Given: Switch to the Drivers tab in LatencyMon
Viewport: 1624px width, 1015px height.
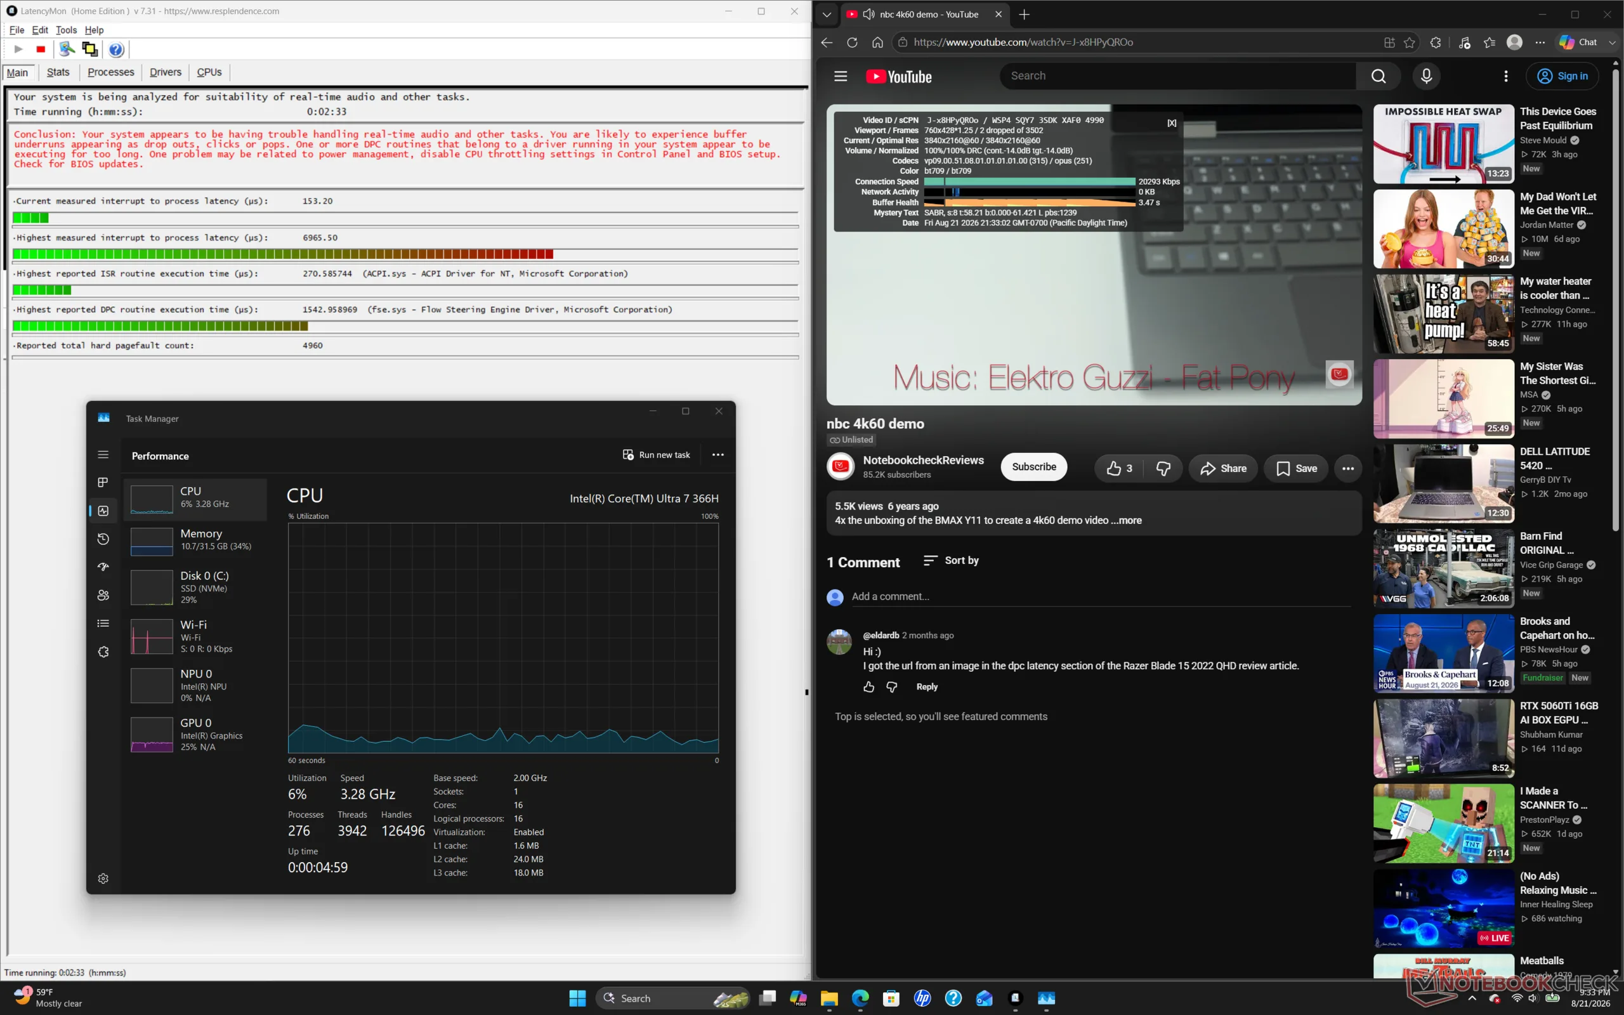Looking at the screenshot, I should point(165,72).
